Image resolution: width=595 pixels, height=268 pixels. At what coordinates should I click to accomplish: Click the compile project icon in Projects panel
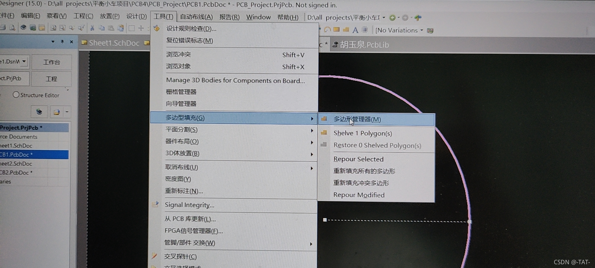(39, 112)
